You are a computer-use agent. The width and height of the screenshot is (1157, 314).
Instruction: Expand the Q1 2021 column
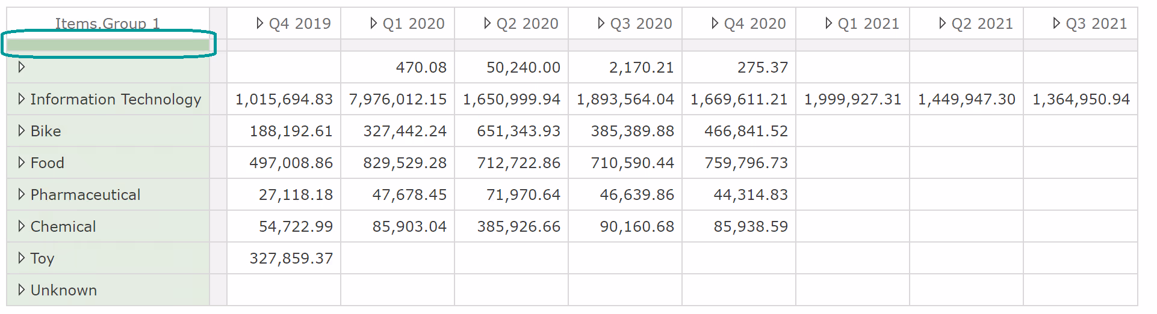(828, 23)
